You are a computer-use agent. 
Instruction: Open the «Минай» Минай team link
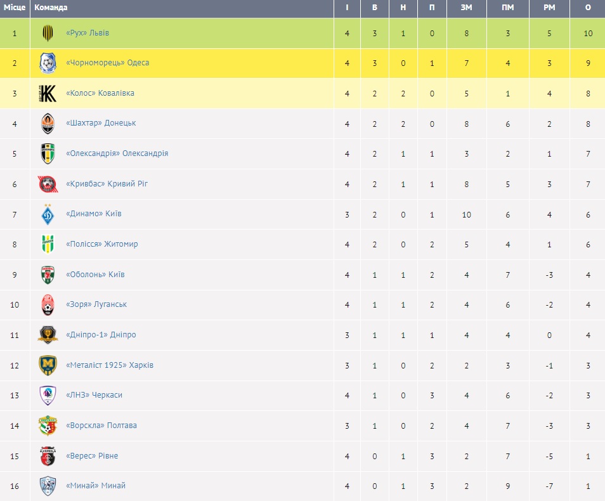(x=96, y=486)
